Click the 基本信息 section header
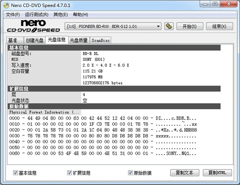The image size is (240, 185). point(114,48)
